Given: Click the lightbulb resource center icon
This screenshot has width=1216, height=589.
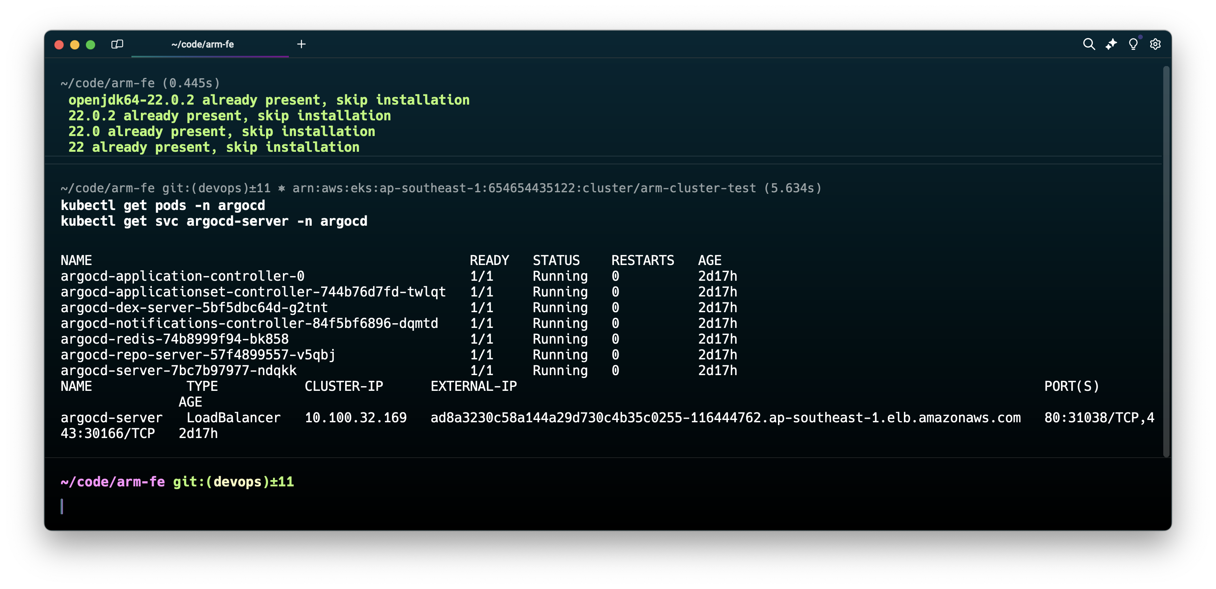Looking at the screenshot, I should (1133, 44).
